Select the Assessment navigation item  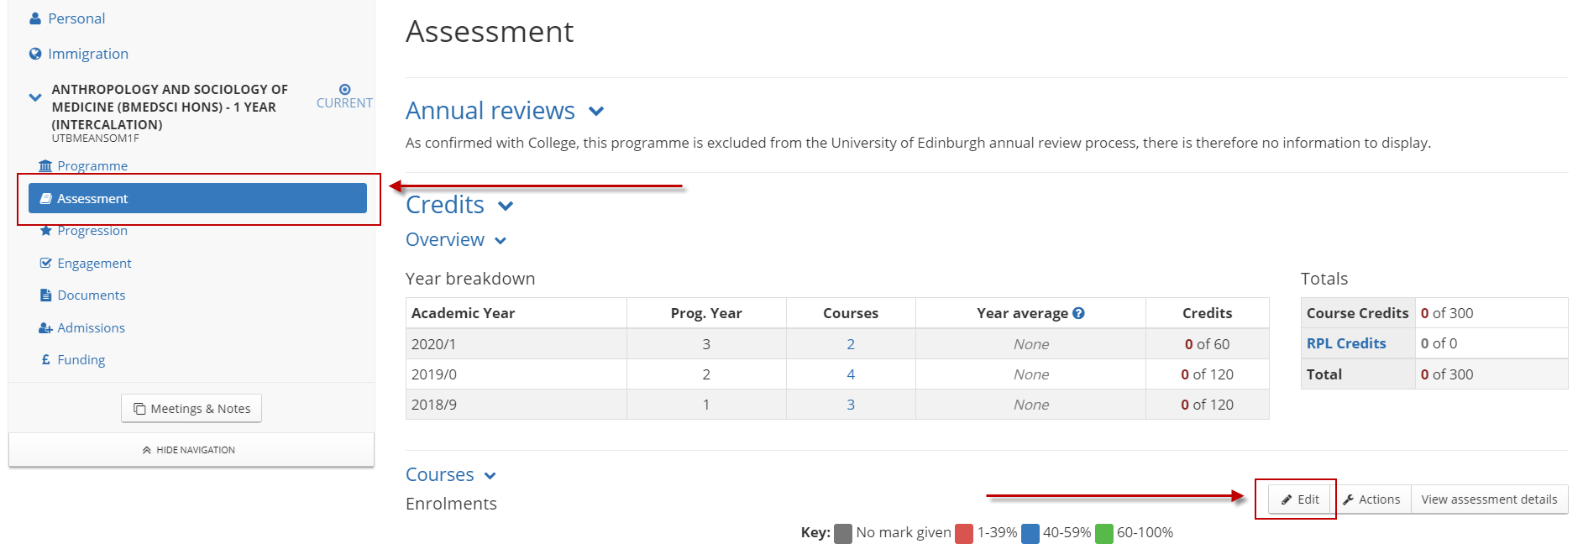(197, 199)
